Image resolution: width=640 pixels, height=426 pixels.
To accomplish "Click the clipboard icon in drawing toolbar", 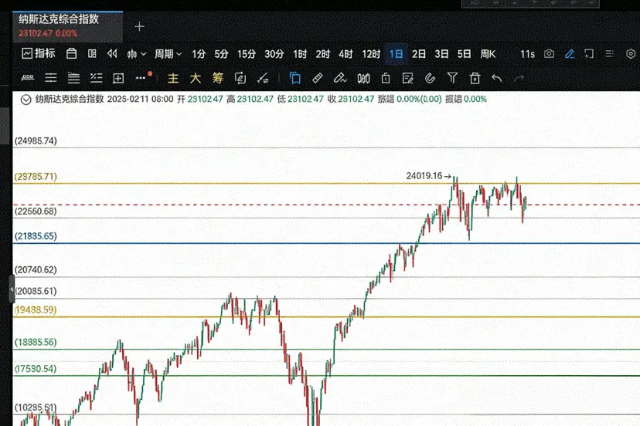I will click(x=385, y=78).
